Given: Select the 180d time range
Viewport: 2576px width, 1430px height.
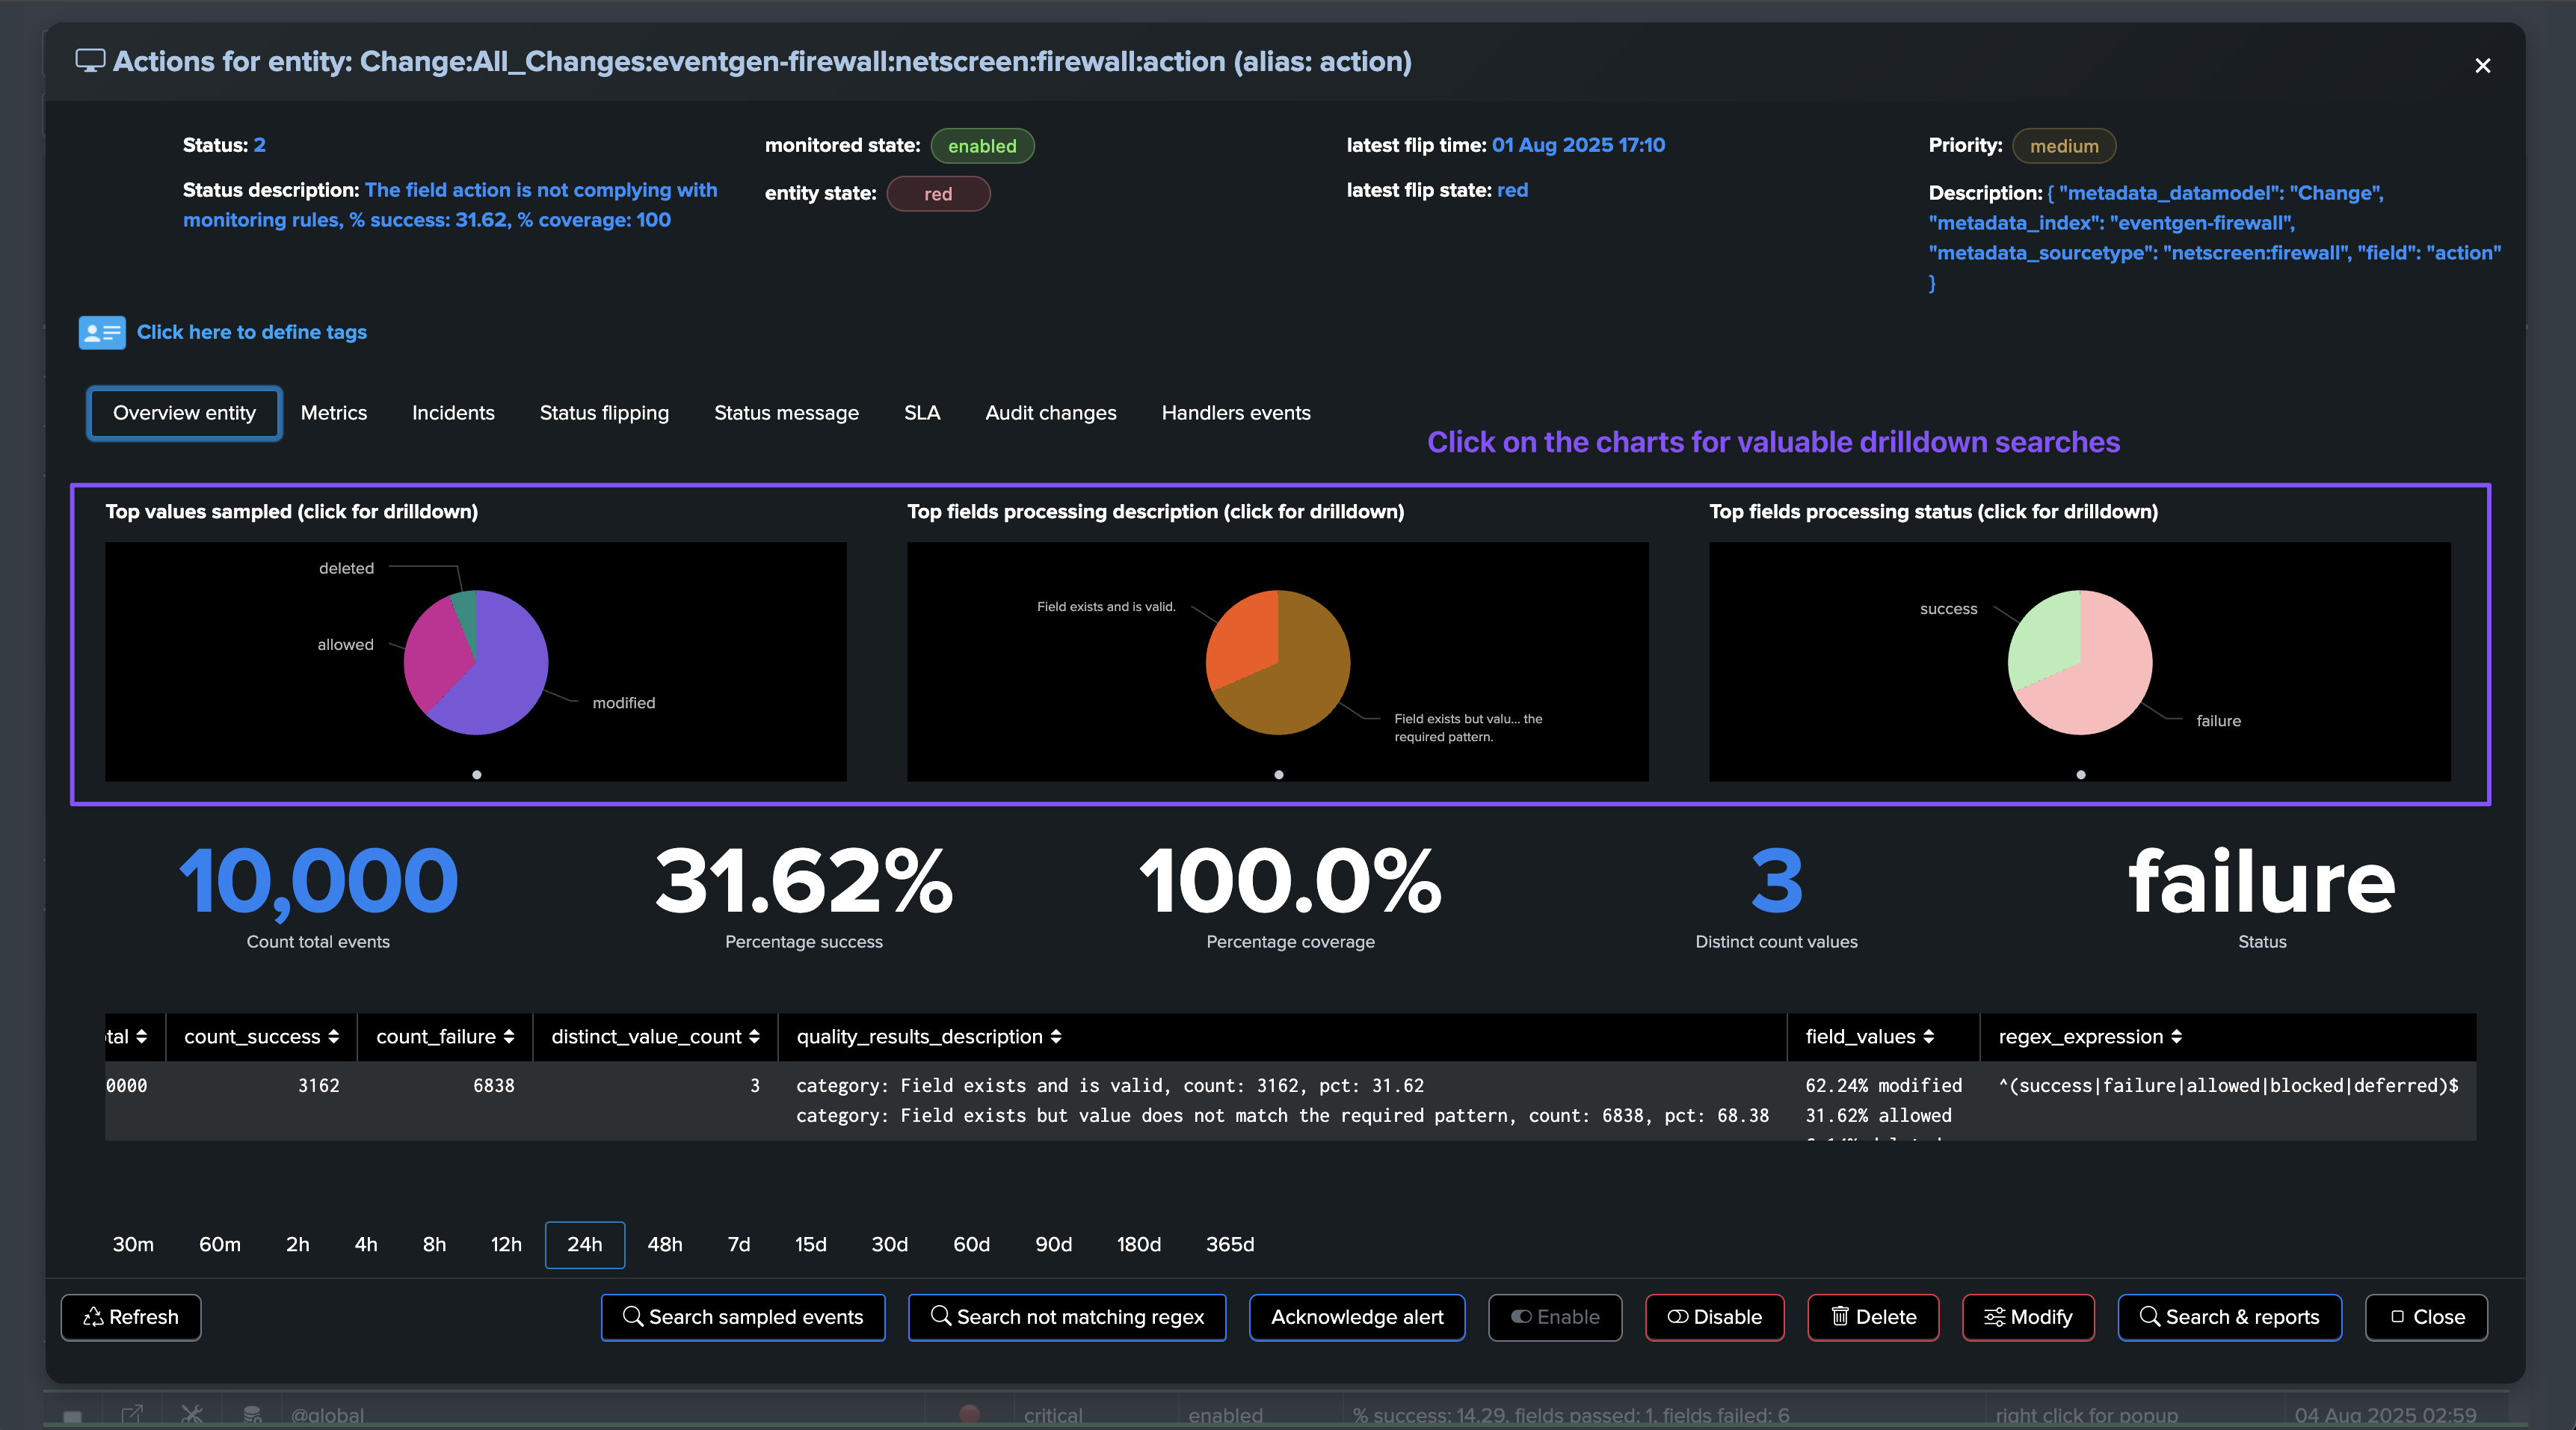Looking at the screenshot, I should [x=1139, y=1244].
